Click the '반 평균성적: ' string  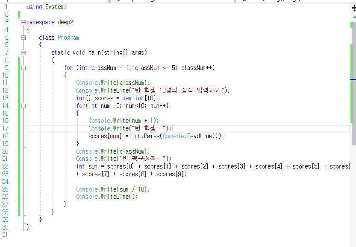click(143, 159)
